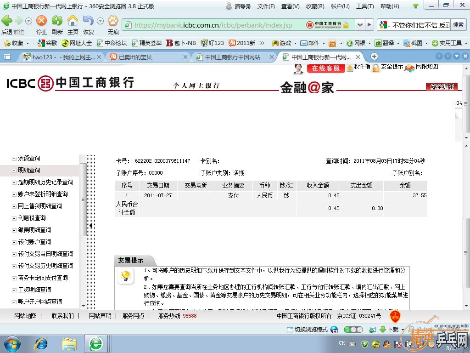Screen dimensions: 470x353
Task: Select 工资明细查询 in left menu
Action: click(x=34, y=290)
